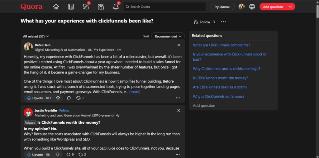Click the Rahul Jain author name
The height and width of the screenshot is (158, 319).
(x=42, y=45)
